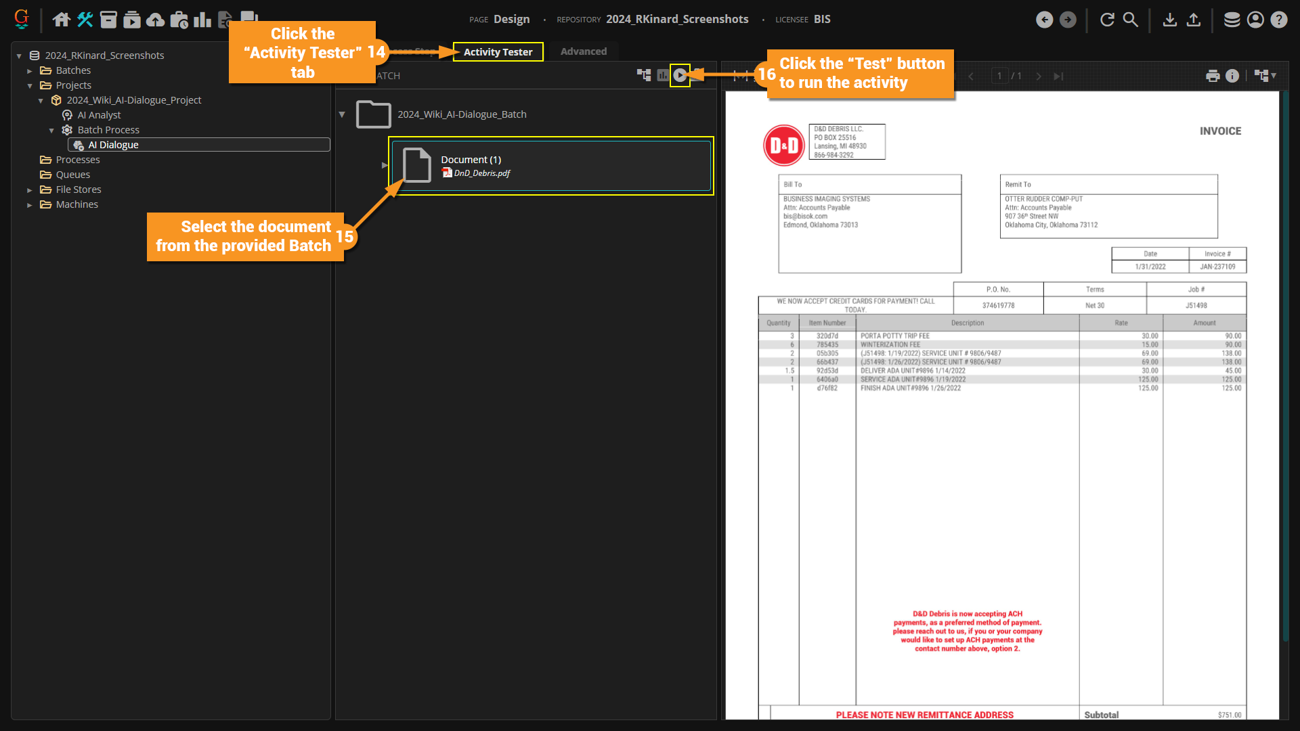Switch to the Activity Tester tab
The image size is (1300, 731).
pos(498,52)
